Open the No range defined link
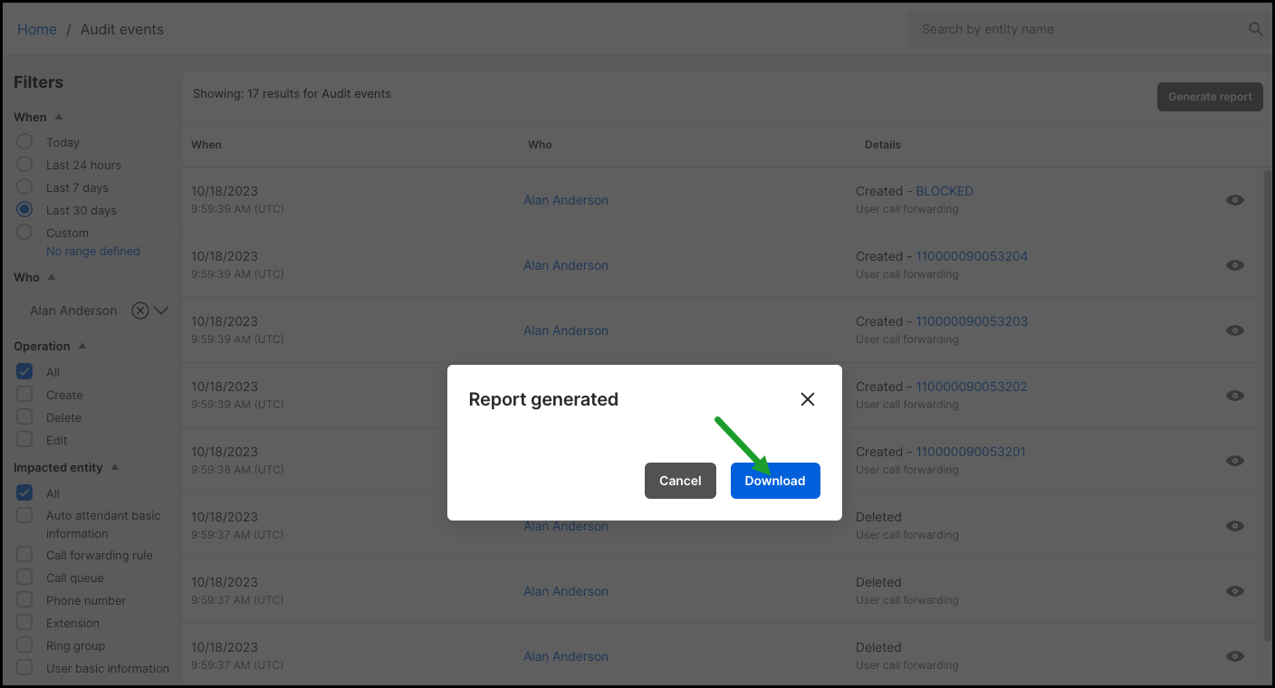This screenshot has height=688, width=1275. coord(93,252)
